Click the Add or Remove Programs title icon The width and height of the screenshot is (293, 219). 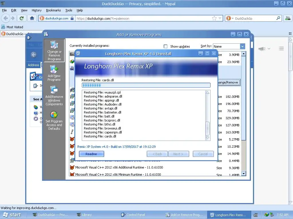point(46,34)
